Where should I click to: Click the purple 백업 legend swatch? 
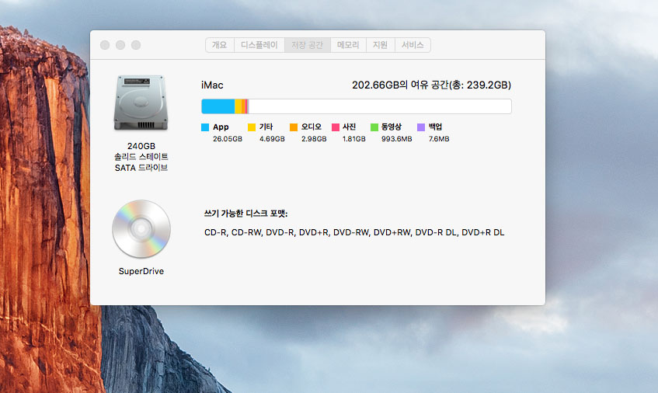click(x=421, y=127)
